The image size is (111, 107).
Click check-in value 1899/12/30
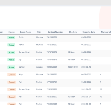(x=73, y=67)
